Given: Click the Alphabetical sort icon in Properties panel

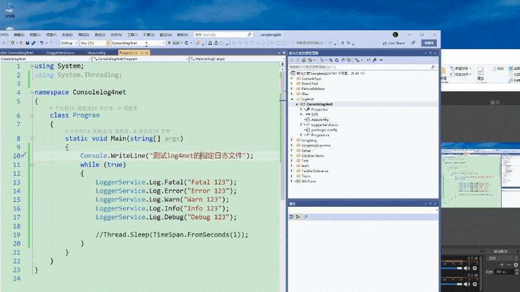Looking at the screenshot, I should (298, 217).
